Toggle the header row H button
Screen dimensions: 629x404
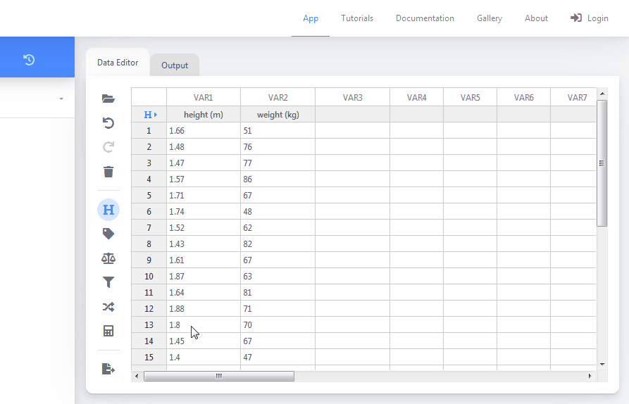[x=108, y=210]
